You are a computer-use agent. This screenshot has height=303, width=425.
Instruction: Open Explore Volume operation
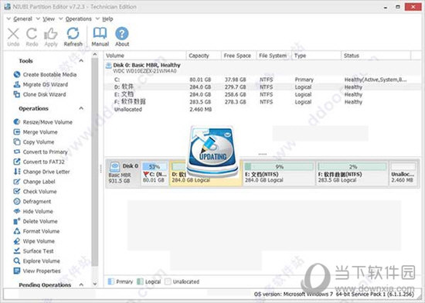[36, 261]
